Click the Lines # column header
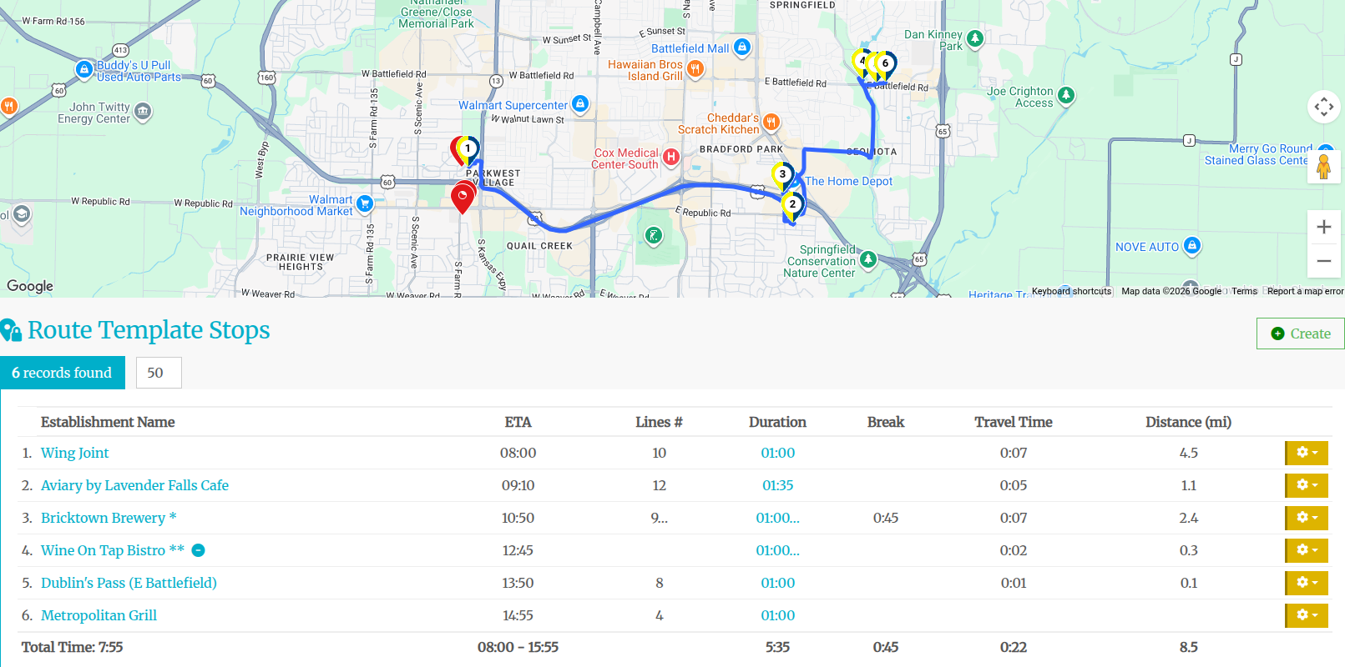The image size is (1345, 667). coord(659,422)
